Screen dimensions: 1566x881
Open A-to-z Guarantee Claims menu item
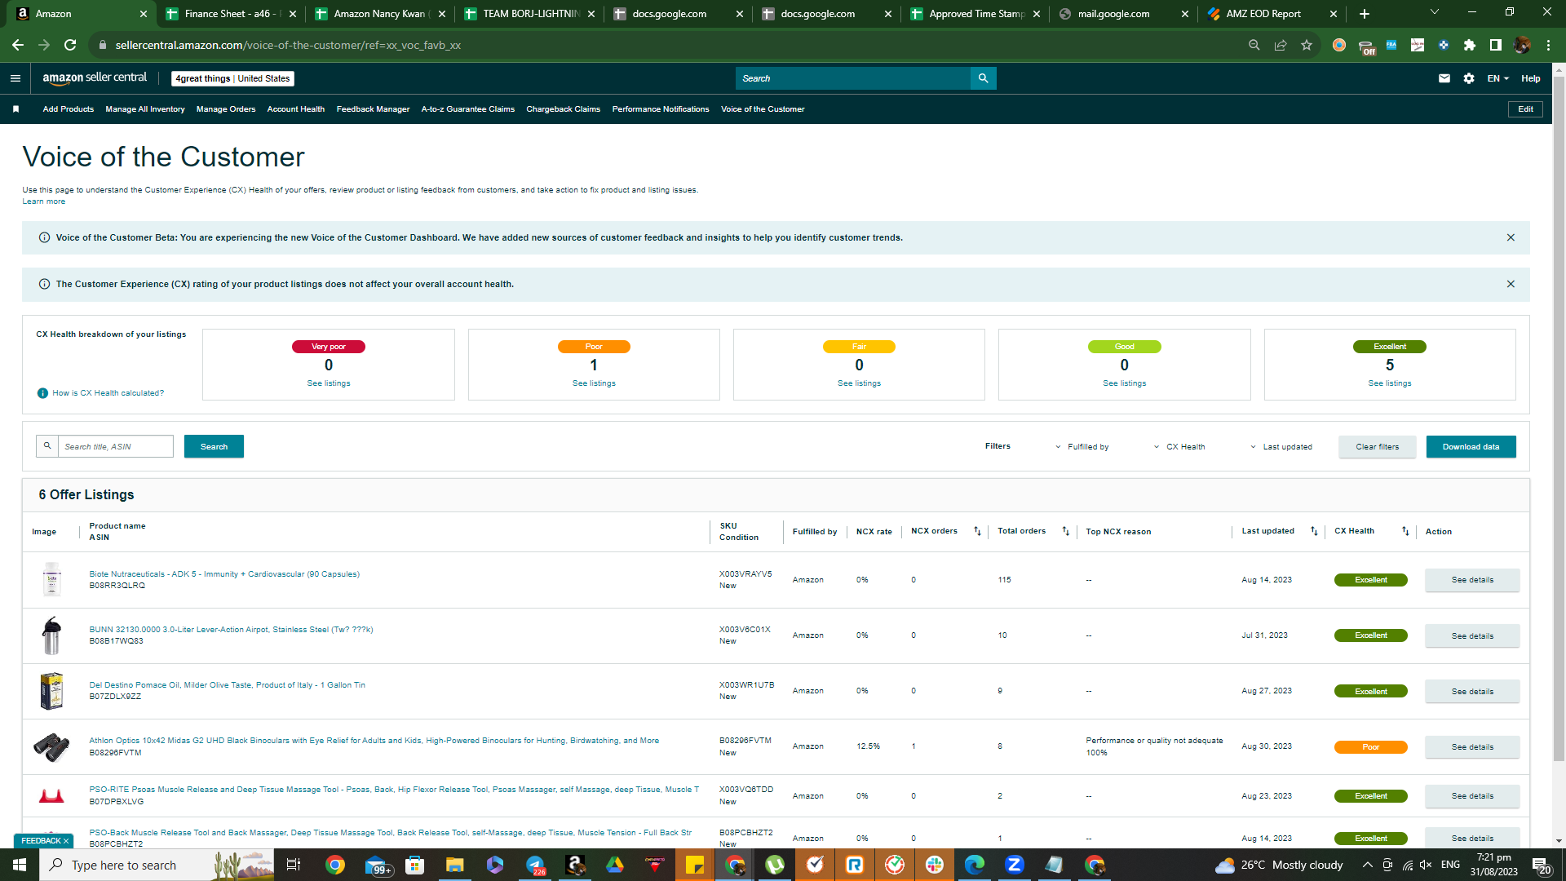click(x=468, y=109)
